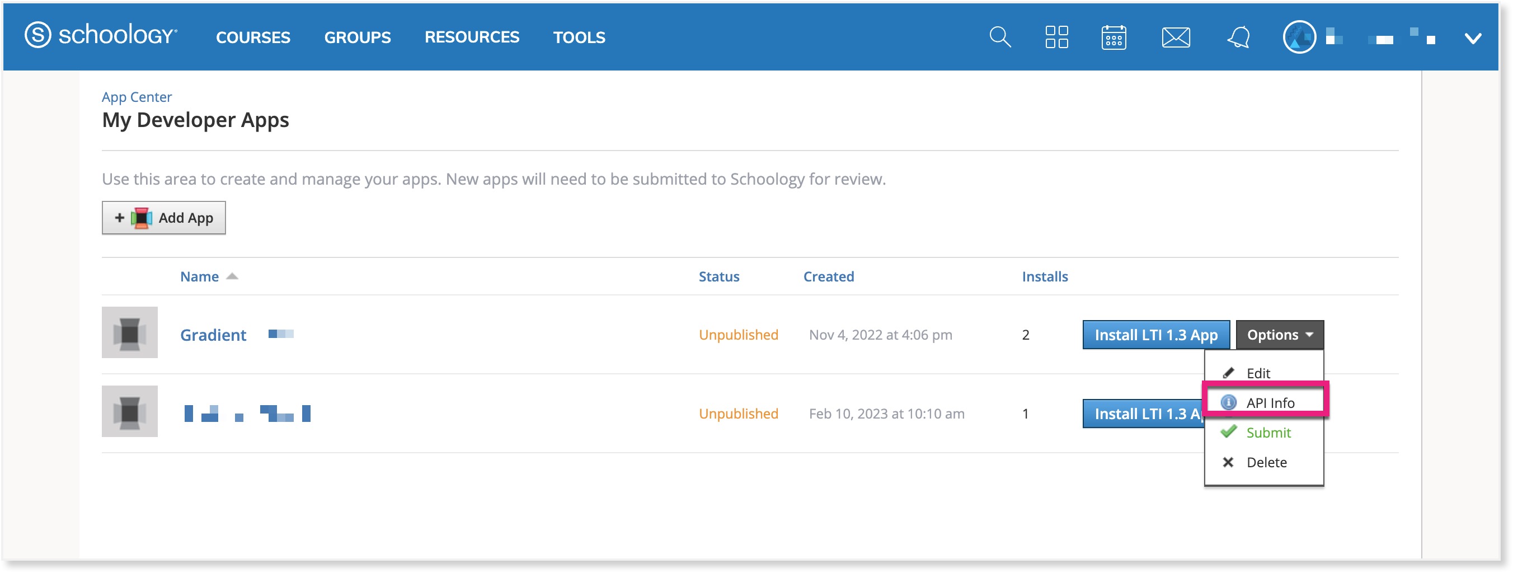Install LTI 1.3 App for Feb 10 app
This screenshot has width=1513, height=573.
pos(1143,414)
